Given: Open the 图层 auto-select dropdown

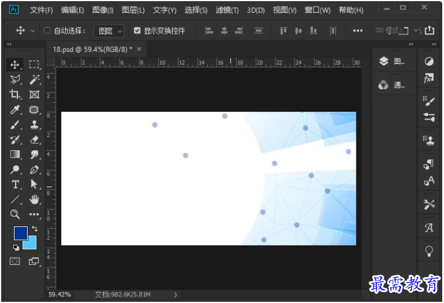Looking at the screenshot, I should point(109,31).
